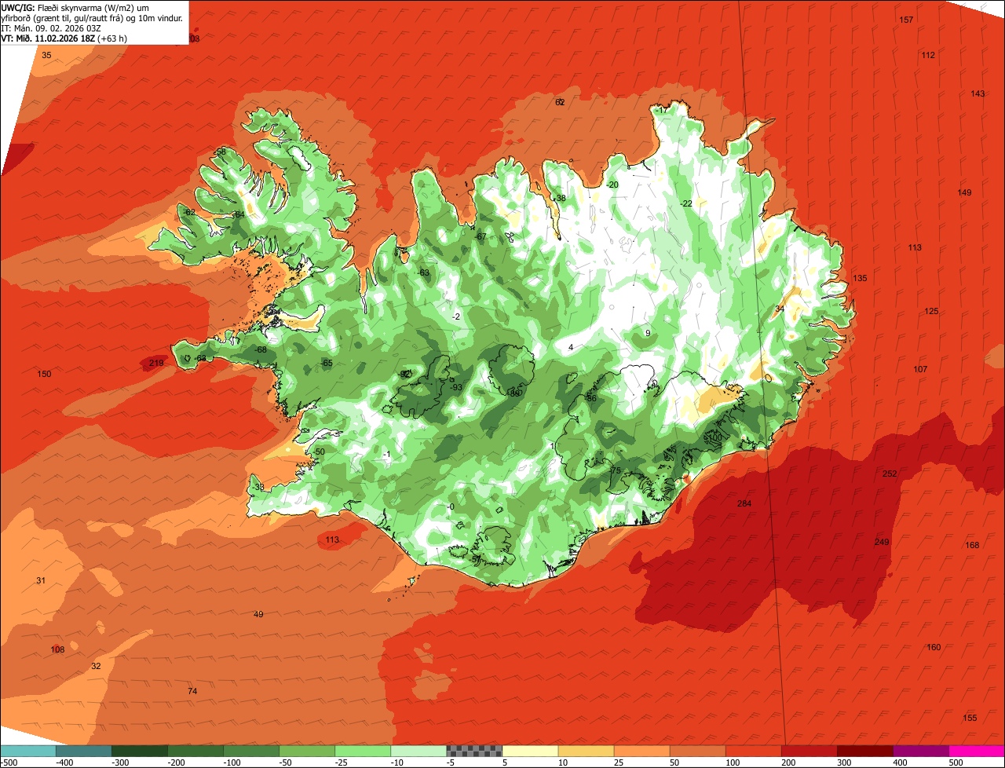Click the initial time "IT: Mán. 09. 02. 2026 03Z"
The image size is (1005, 768).
click(x=50, y=28)
